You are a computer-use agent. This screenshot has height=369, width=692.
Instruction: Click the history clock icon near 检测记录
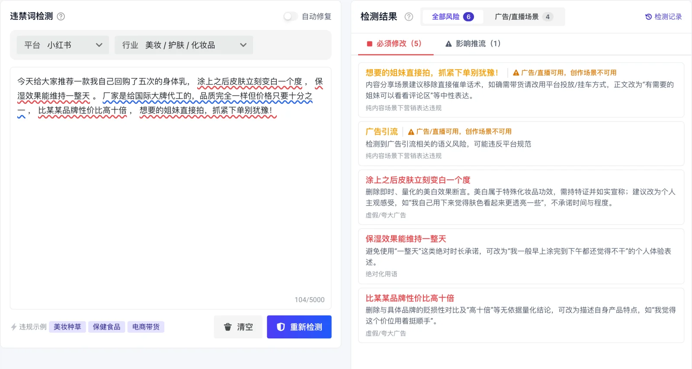click(648, 17)
